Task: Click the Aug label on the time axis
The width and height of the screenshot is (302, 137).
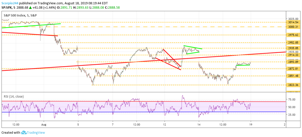Action: [x=44, y=125]
